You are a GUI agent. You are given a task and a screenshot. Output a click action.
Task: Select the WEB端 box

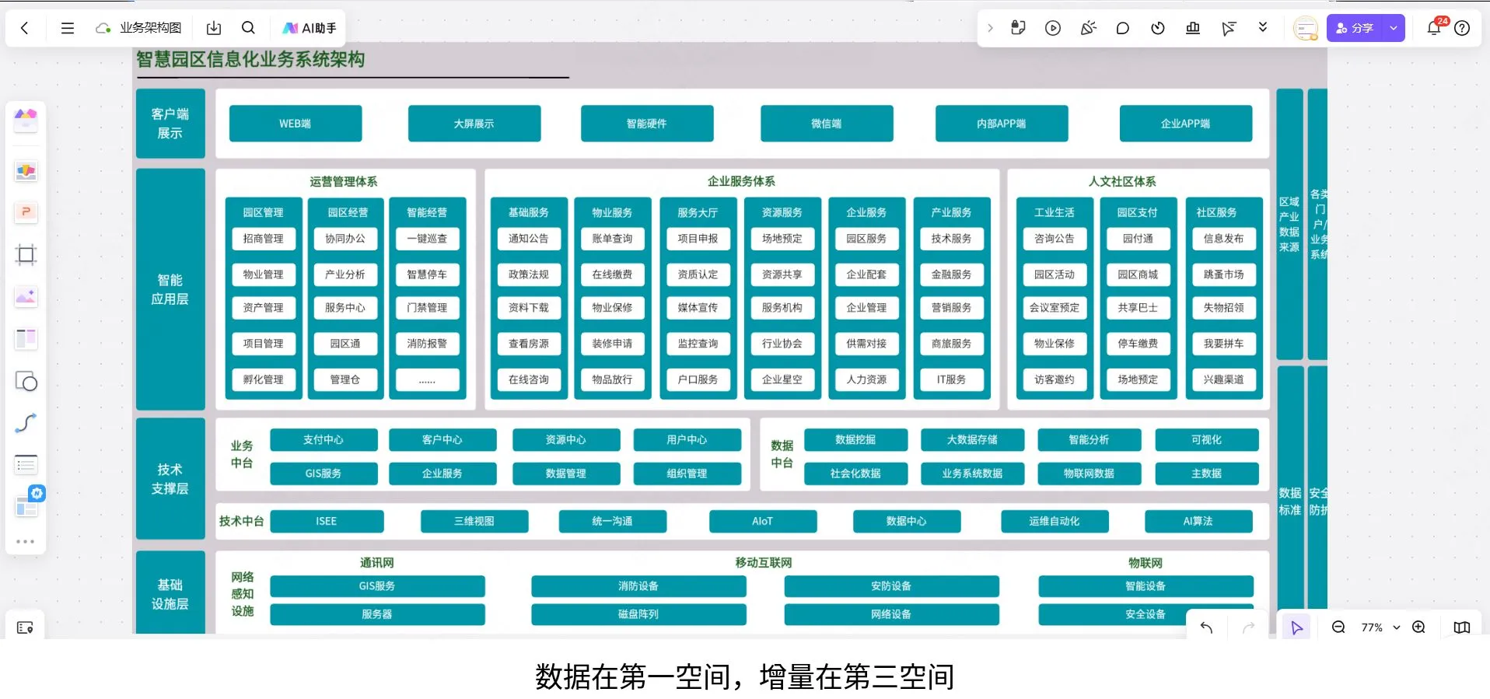coord(296,124)
